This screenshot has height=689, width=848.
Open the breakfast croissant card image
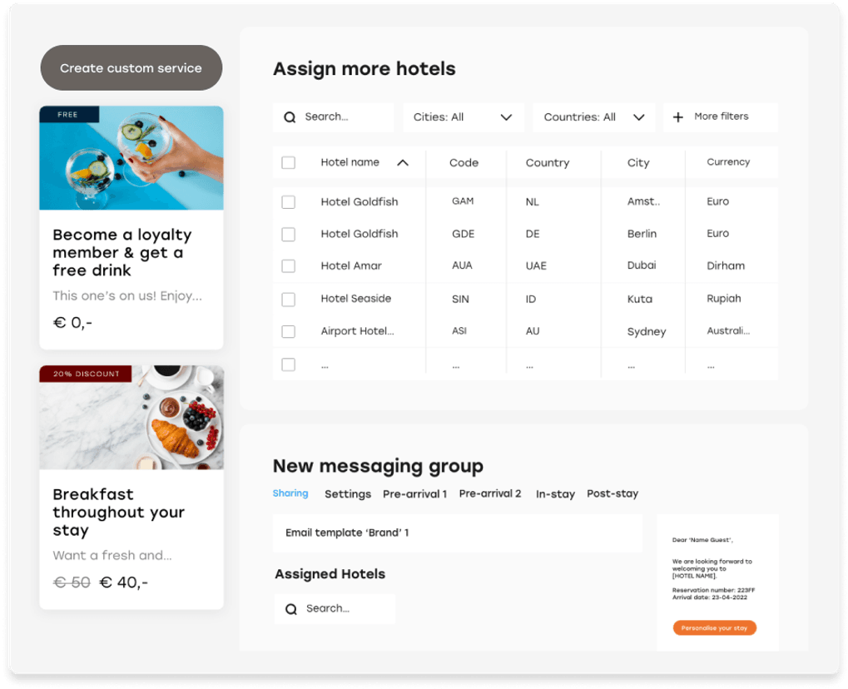point(131,418)
